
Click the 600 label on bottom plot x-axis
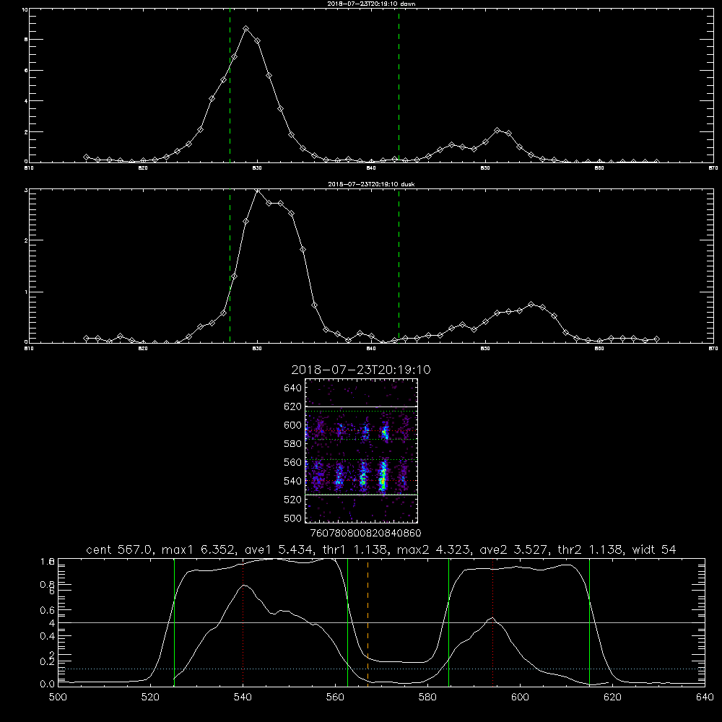[520, 697]
